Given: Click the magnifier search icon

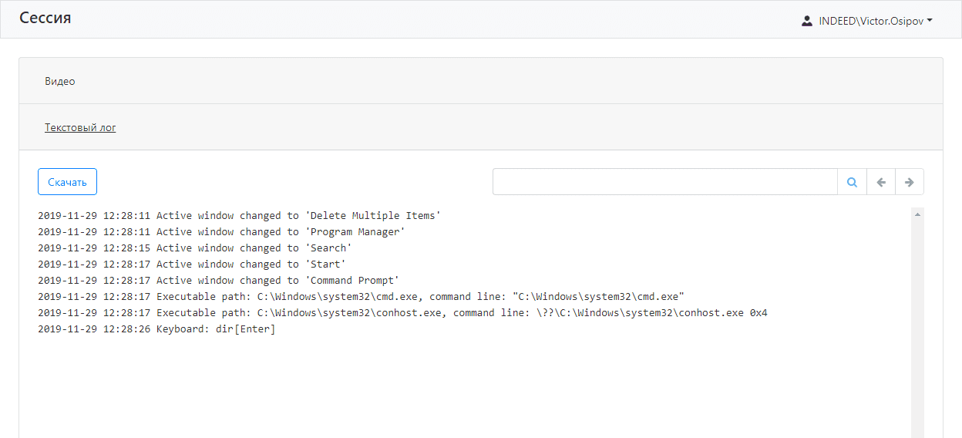Looking at the screenshot, I should (x=852, y=182).
